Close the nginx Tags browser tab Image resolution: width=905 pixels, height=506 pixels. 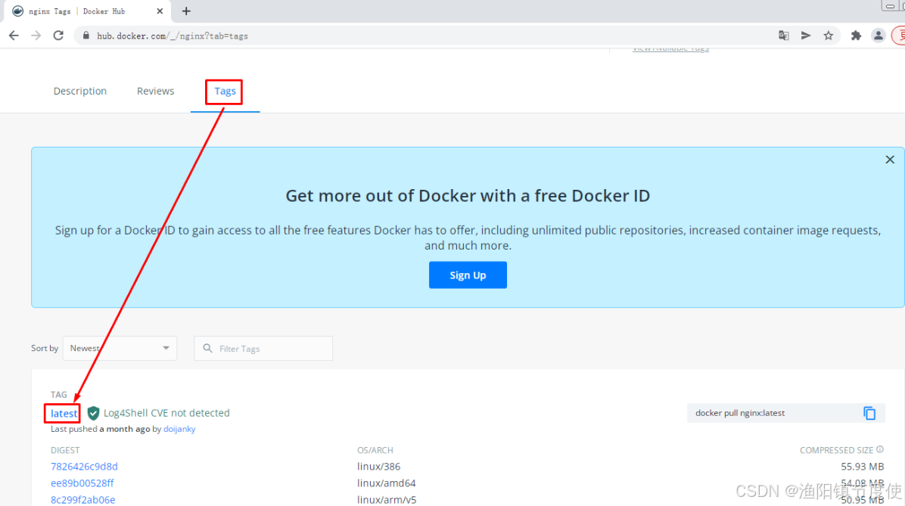160,11
